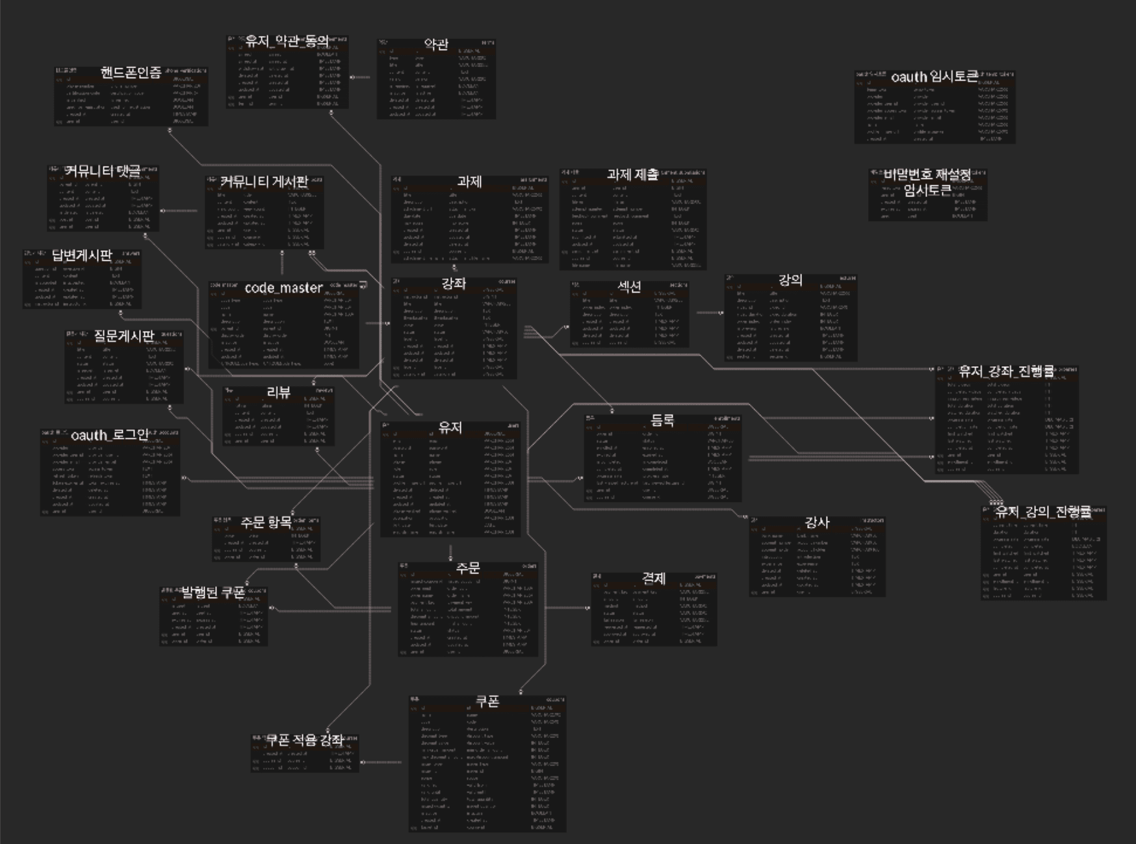Image resolution: width=1136 pixels, height=844 pixels.
Task: Select the 등록 table header
Action: coord(662,420)
